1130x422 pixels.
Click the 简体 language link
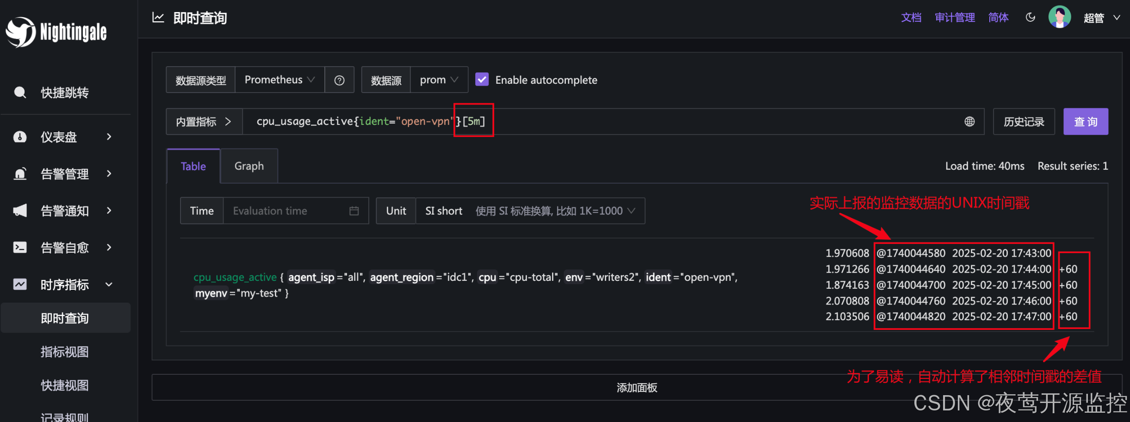[998, 18]
